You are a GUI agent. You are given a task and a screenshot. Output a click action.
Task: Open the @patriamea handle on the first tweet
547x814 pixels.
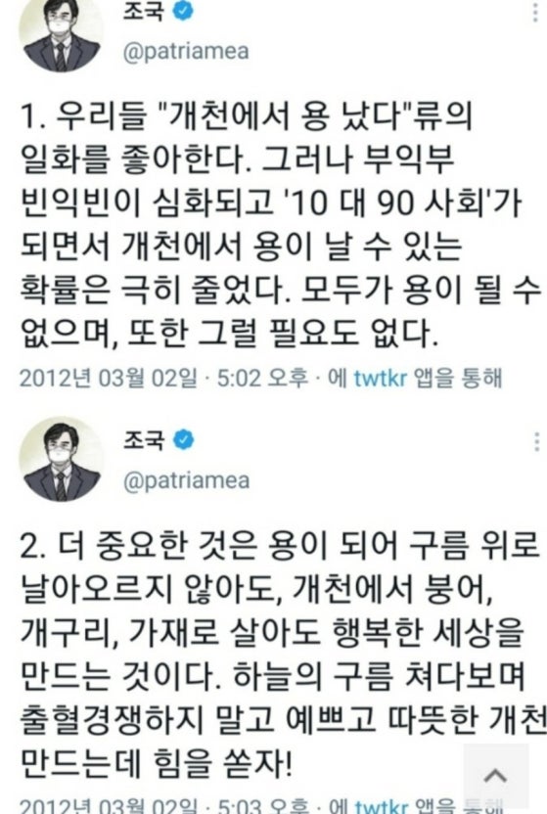(x=186, y=52)
